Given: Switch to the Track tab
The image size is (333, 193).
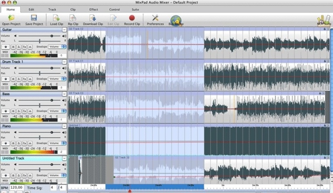Looking at the screenshot, I should [x=52, y=10].
